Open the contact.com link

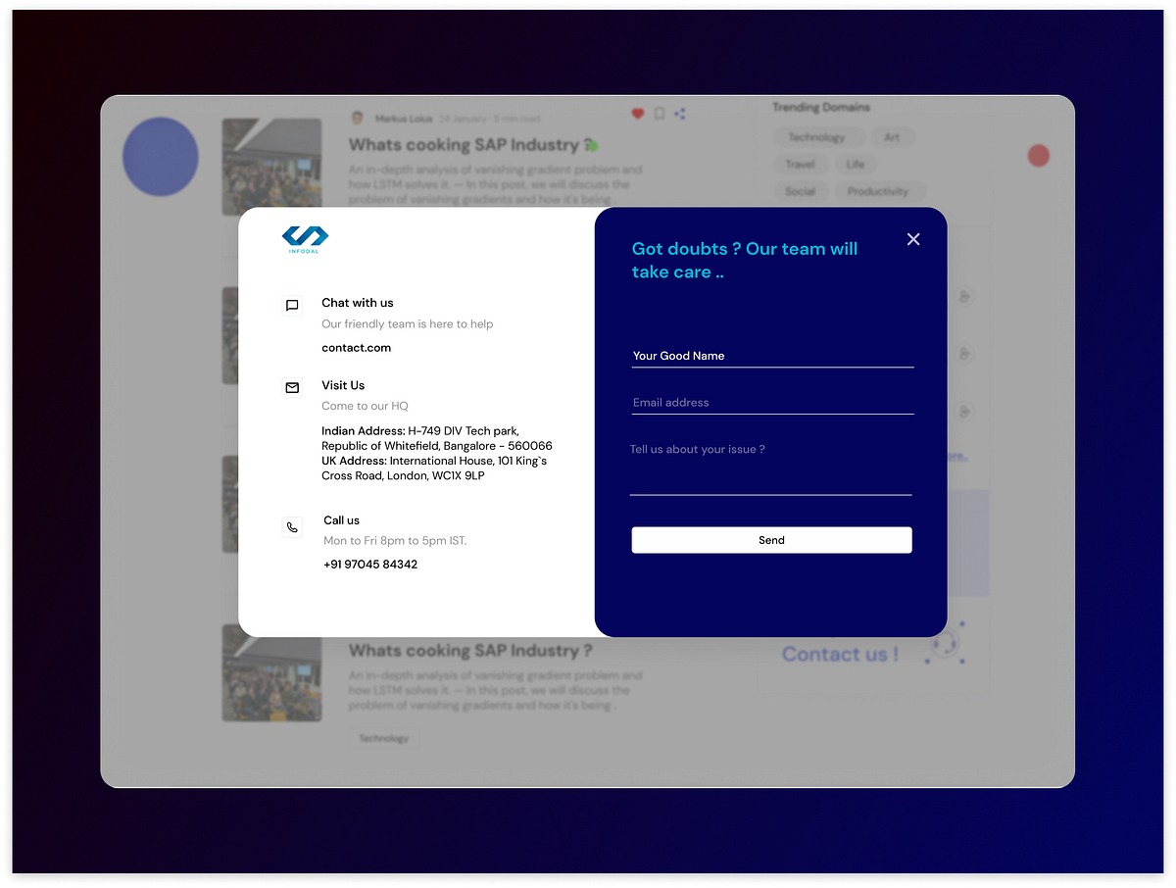[356, 347]
